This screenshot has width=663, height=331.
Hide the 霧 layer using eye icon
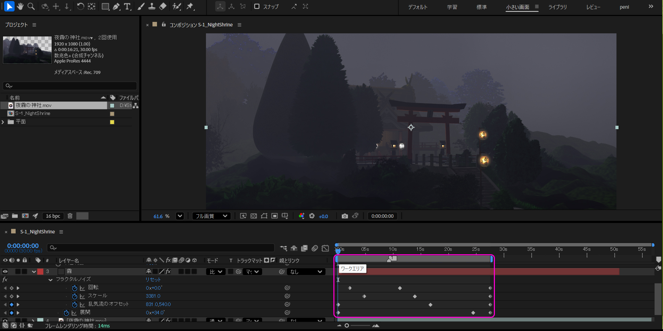pos(5,272)
